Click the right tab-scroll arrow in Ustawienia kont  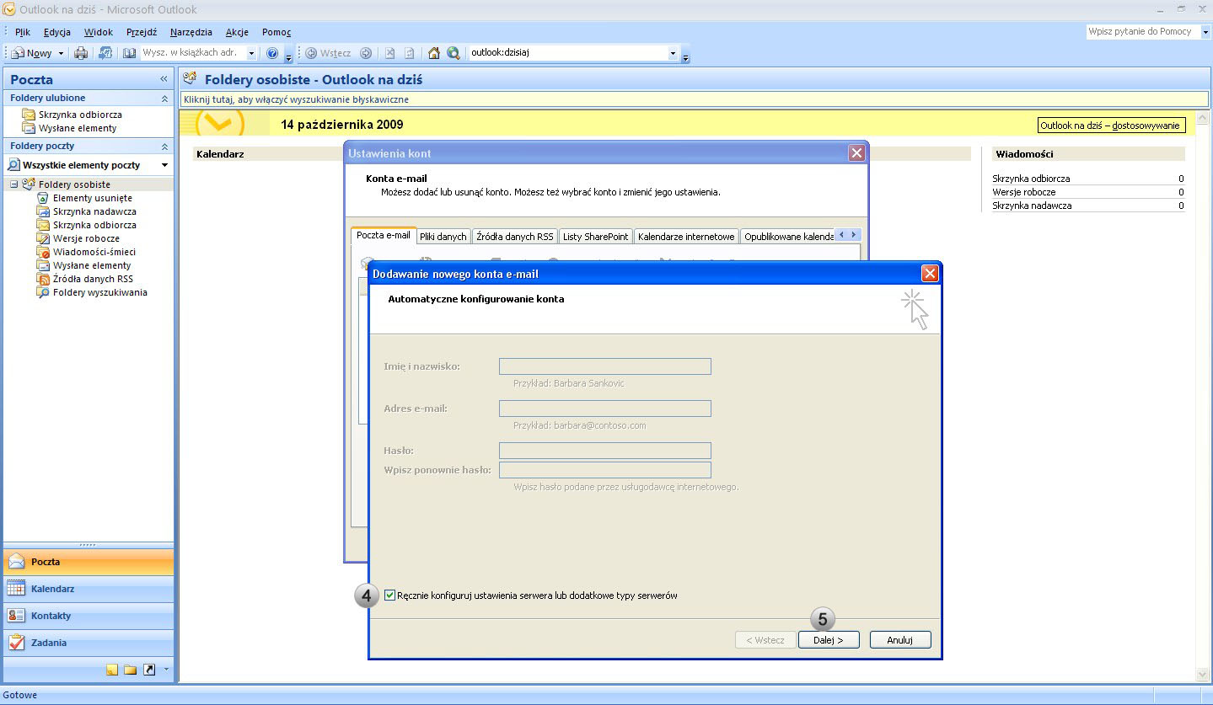coord(854,235)
